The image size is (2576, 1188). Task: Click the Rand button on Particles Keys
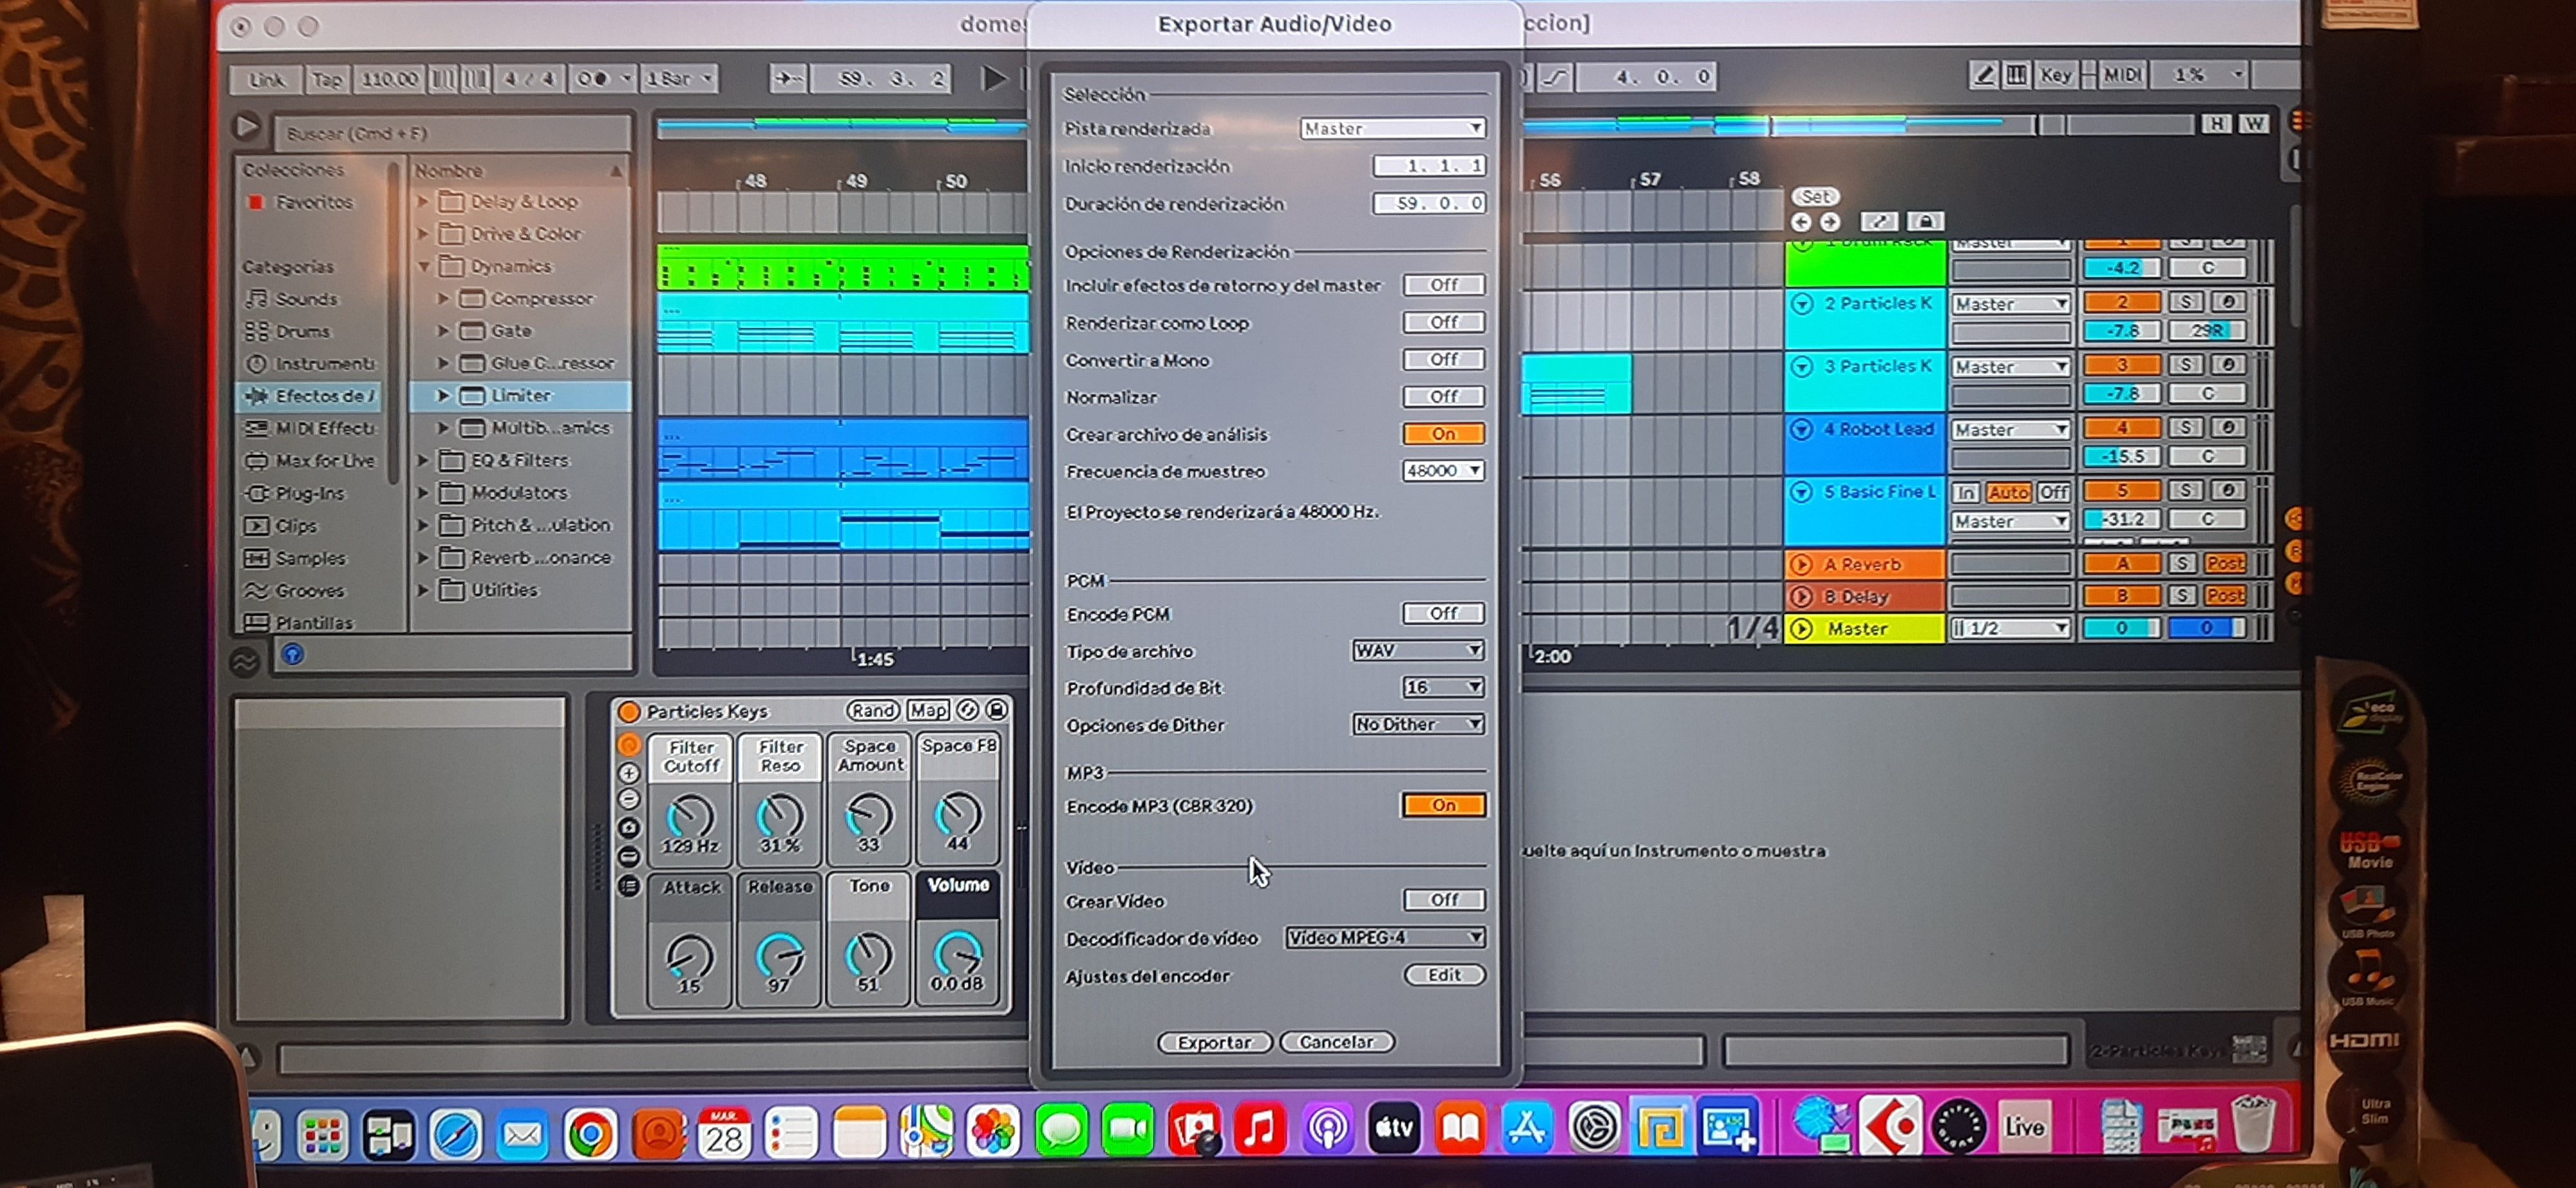click(x=872, y=710)
